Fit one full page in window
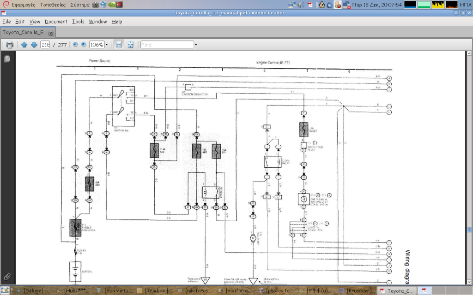 tap(130, 45)
